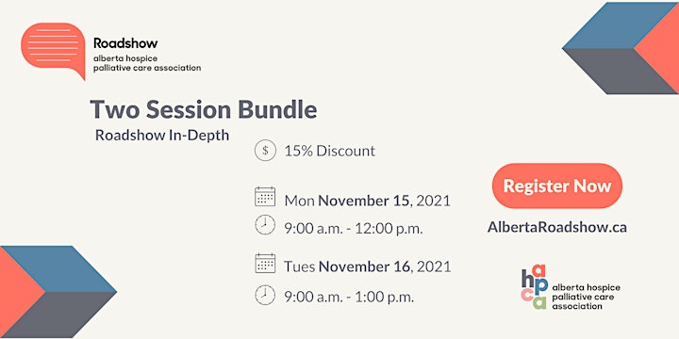Click the Roadshow title text at top
This screenshot has width=679, height=339.
coord(125,42)
